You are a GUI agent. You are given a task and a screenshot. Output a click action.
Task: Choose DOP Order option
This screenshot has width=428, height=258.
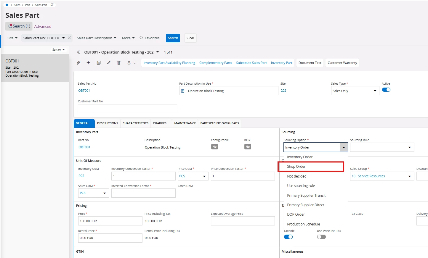point(316,215)
